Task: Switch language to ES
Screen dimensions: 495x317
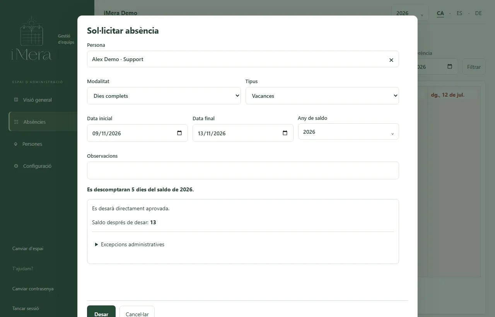Action: point(459,13)
